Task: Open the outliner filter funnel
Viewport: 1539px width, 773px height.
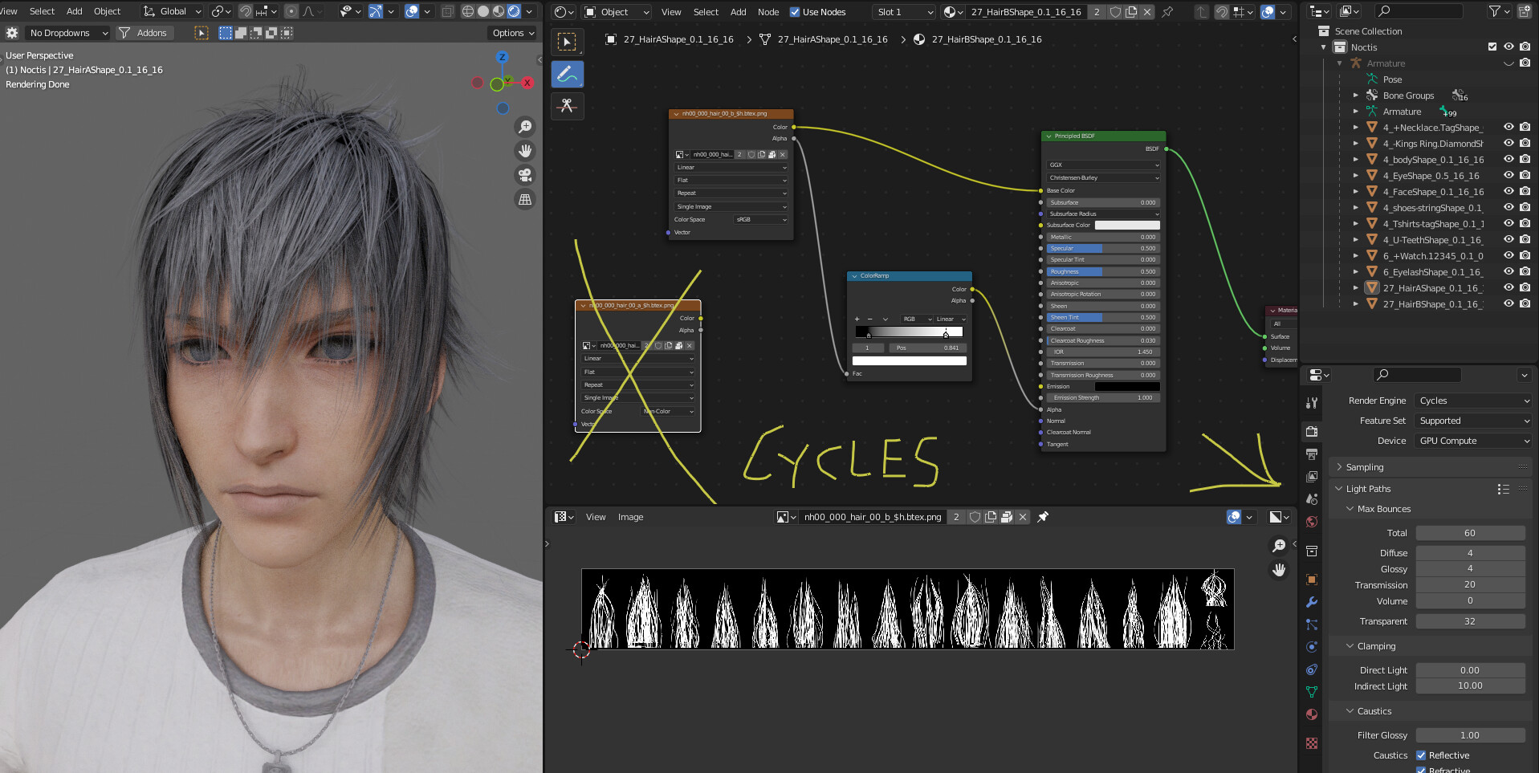Action: click(x=1494, y=11)
